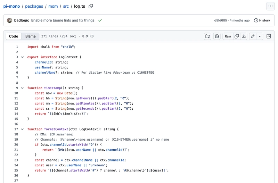278x183 pixels.
Task: Click the Raw button
Action: click(x=228, y=36)
